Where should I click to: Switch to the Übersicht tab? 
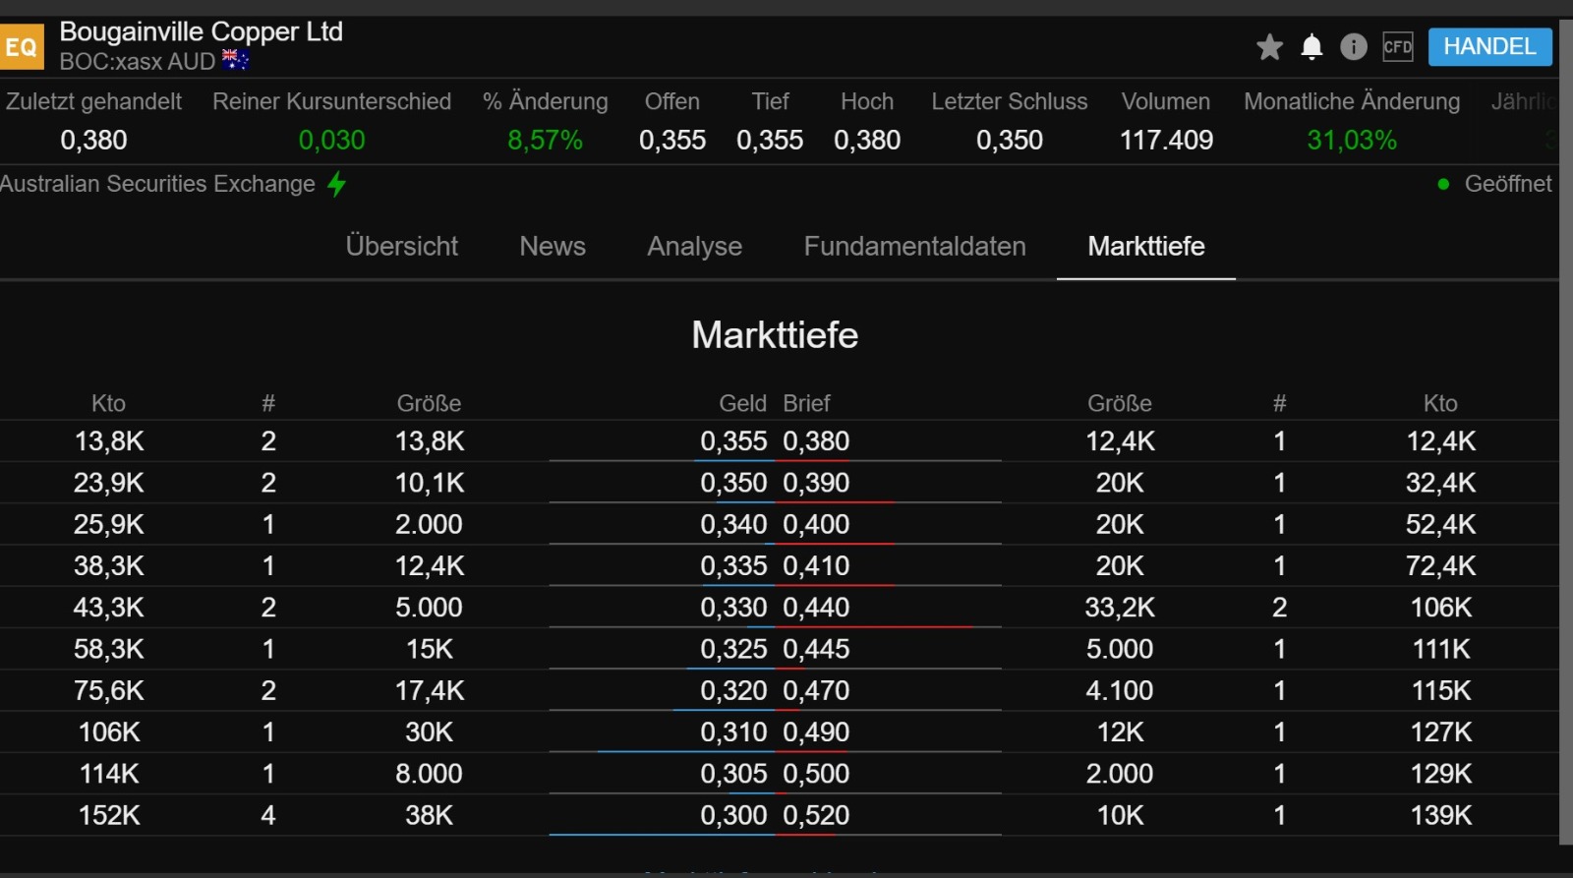pyautogui.click(x=402, y=246)
